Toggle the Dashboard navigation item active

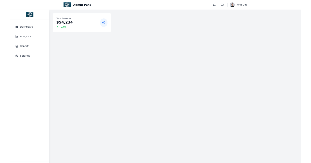[26, 27]
